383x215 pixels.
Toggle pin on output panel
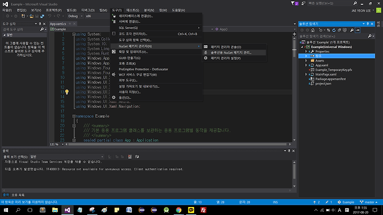coord(289,151)
